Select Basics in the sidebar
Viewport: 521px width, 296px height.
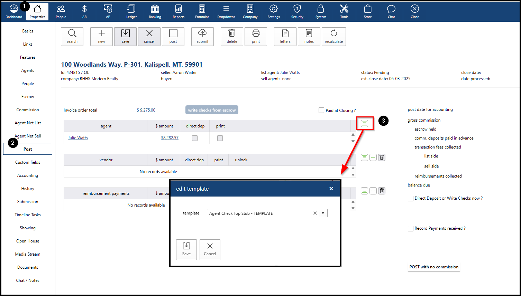28,31
